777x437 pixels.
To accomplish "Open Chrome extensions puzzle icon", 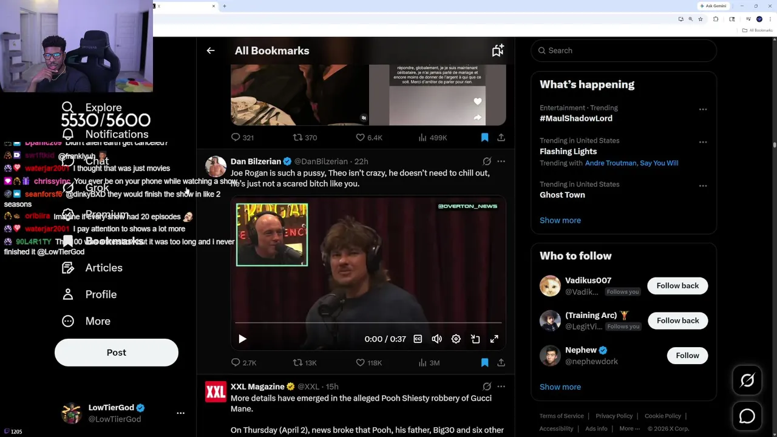I will 715,19.
